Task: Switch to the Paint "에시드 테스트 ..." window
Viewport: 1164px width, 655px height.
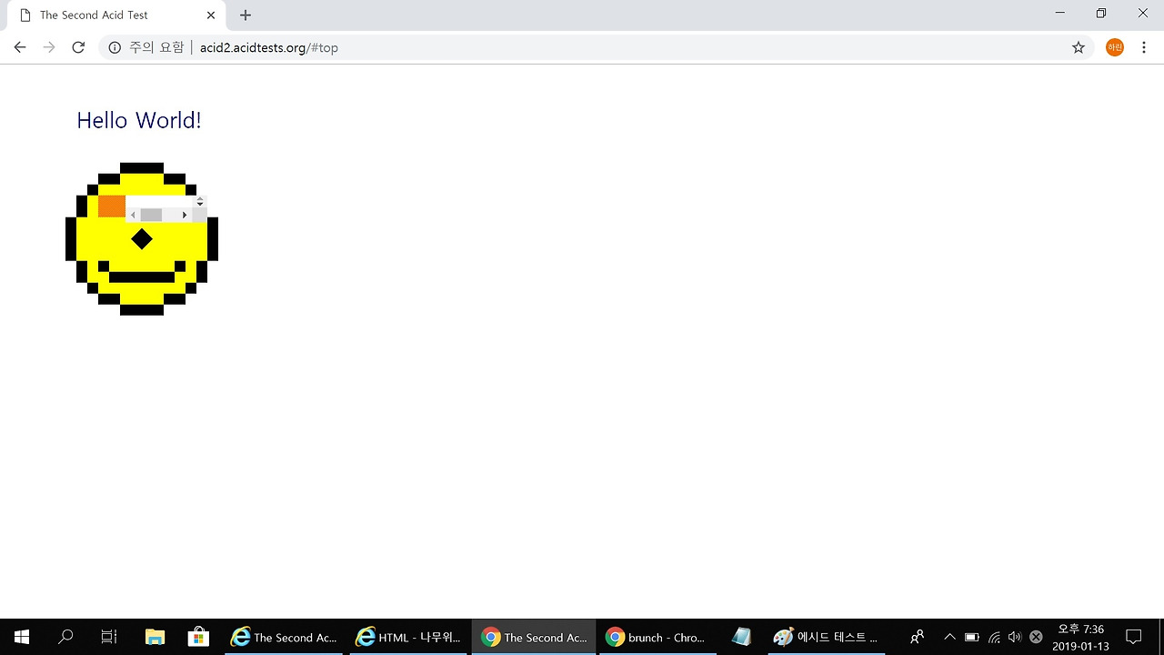Action: (825, 637)
